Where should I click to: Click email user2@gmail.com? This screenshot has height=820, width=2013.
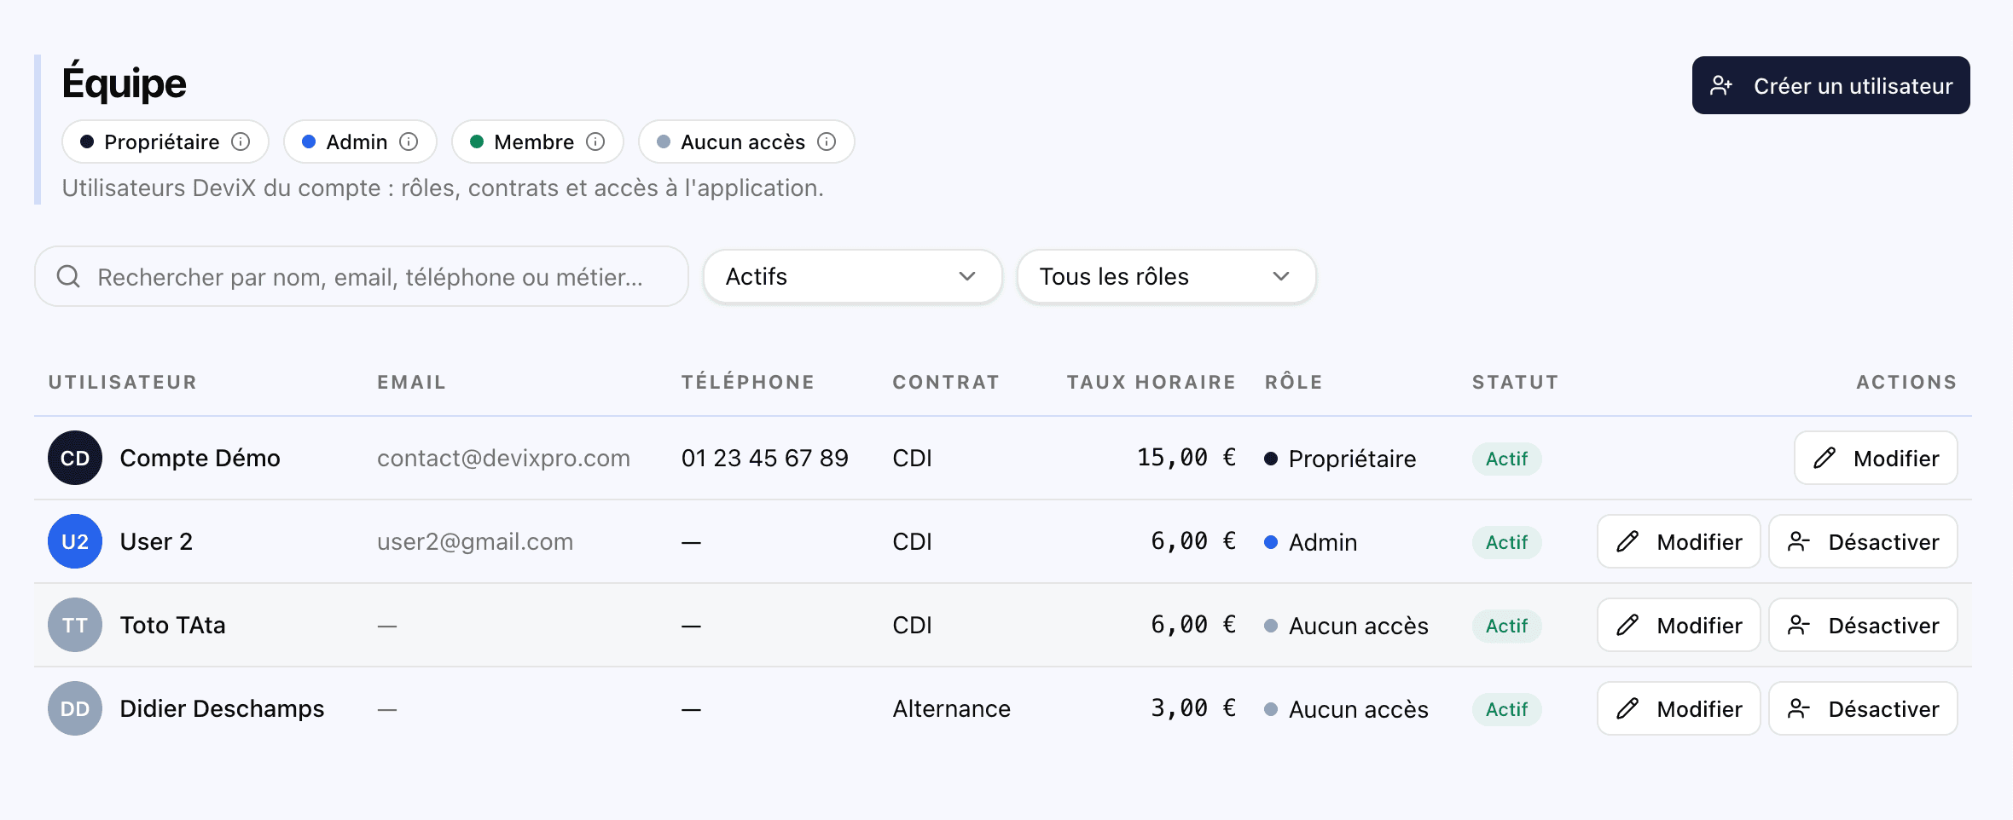tap(475, 541)
